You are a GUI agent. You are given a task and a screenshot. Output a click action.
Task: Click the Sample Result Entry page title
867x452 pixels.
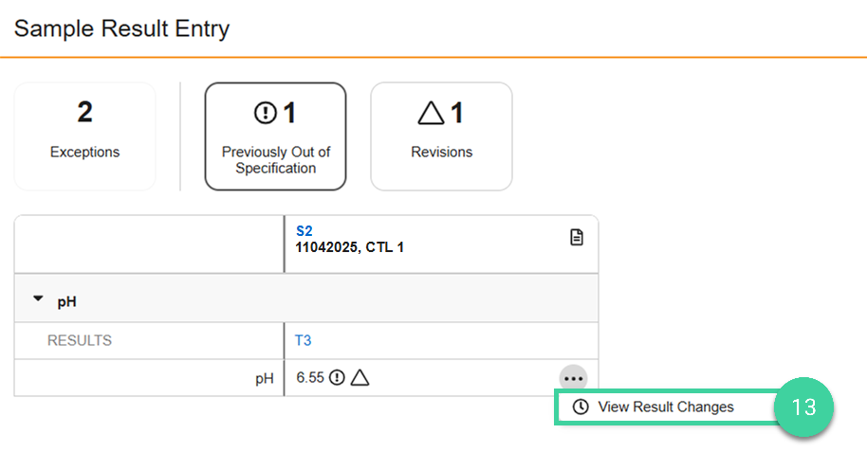(x=121, y=28)
